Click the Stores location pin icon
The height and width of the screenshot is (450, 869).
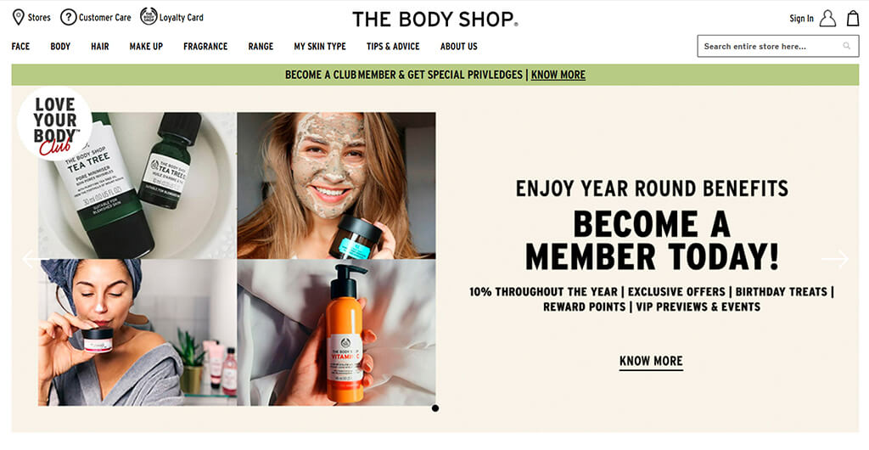coord(19,17)
